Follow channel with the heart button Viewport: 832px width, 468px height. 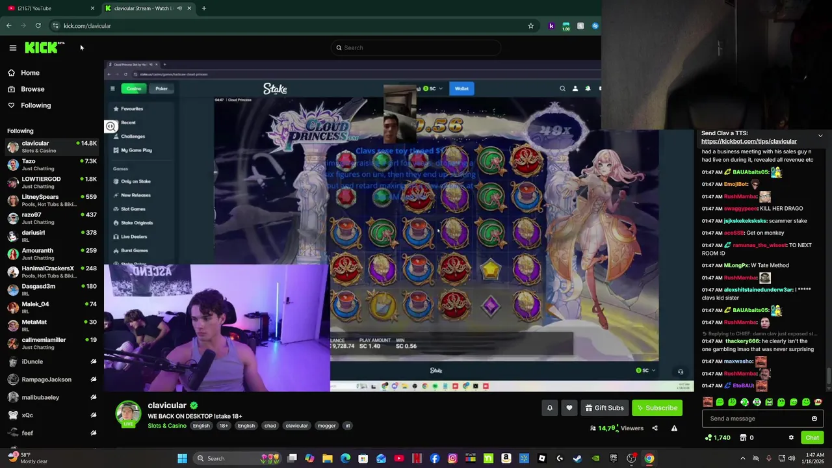(569, 408)
